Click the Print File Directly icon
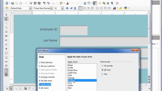This screenshot has width=162, height=91. point(35,3)
